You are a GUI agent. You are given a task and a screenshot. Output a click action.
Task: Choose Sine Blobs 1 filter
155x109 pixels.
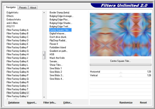[56, 68]
